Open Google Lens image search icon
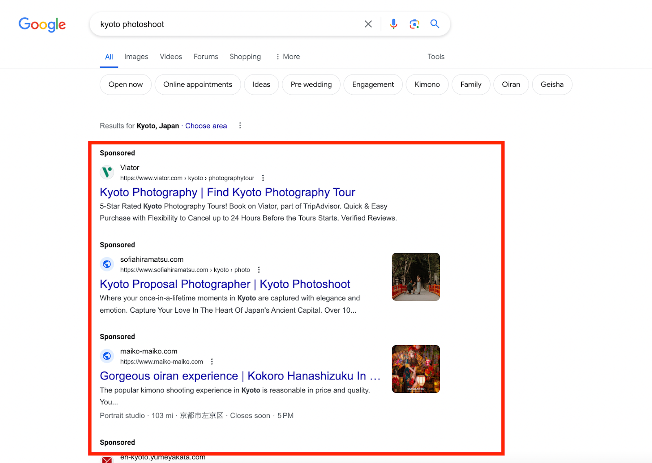Viewport: 652px width, 463px height. [414, 24]
